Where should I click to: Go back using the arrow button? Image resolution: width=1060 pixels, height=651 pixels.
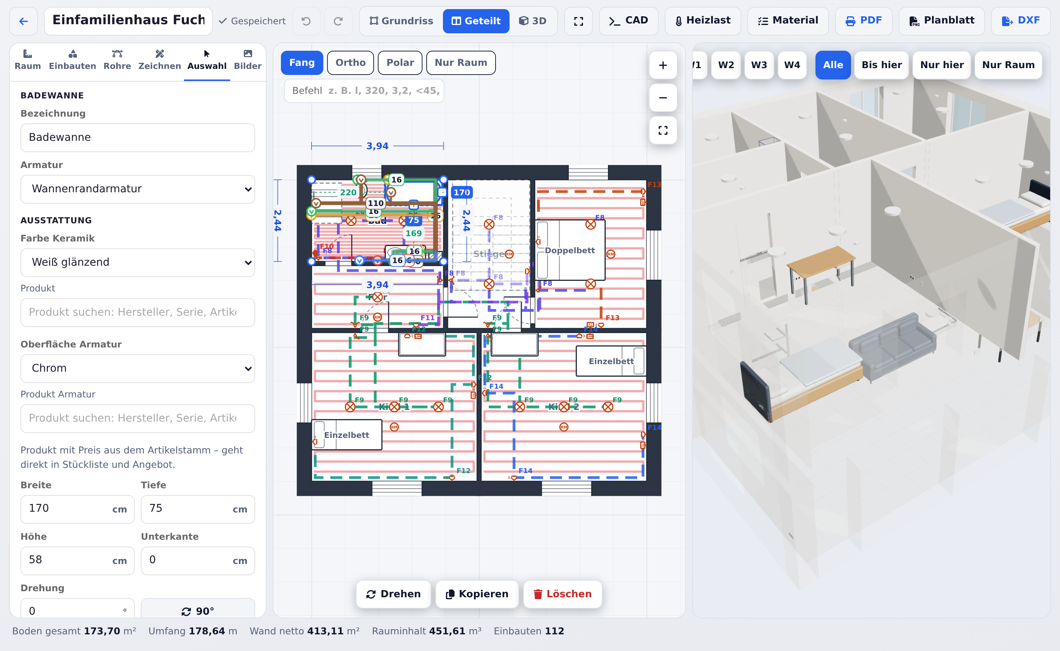[24, 21]
